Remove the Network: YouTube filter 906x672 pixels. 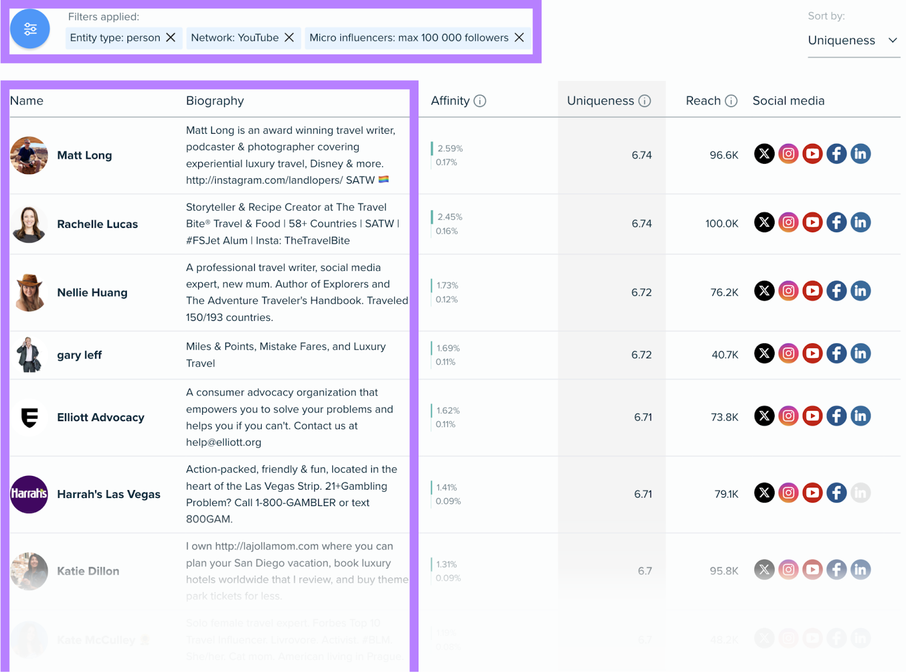coord(289,37)
